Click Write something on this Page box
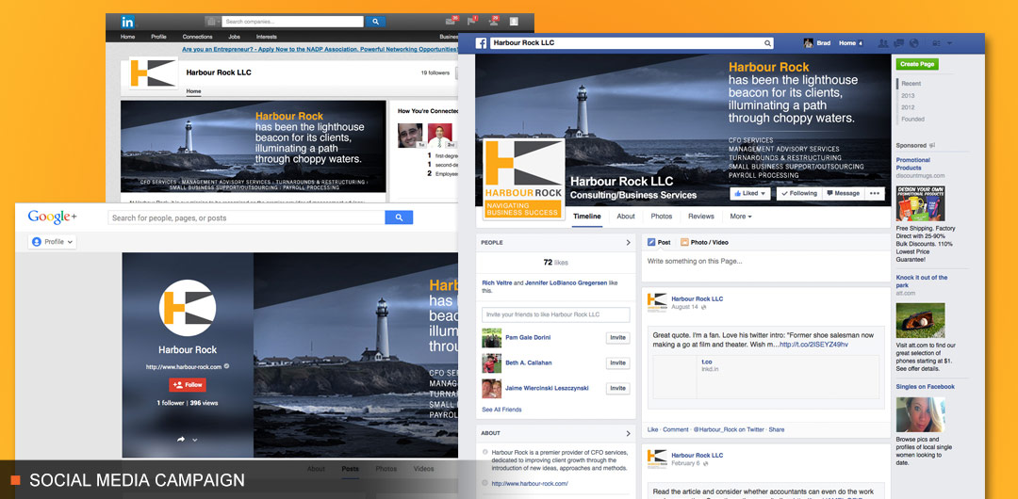 (x=766, y=266)
